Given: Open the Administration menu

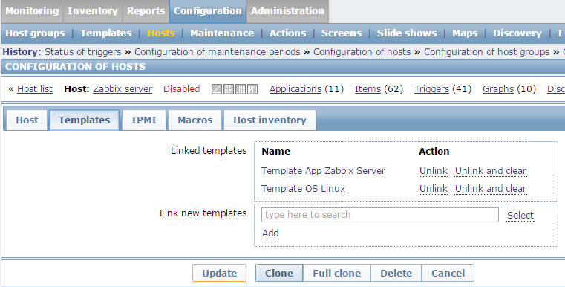Looking at the screenshot, I should (287, 11).
